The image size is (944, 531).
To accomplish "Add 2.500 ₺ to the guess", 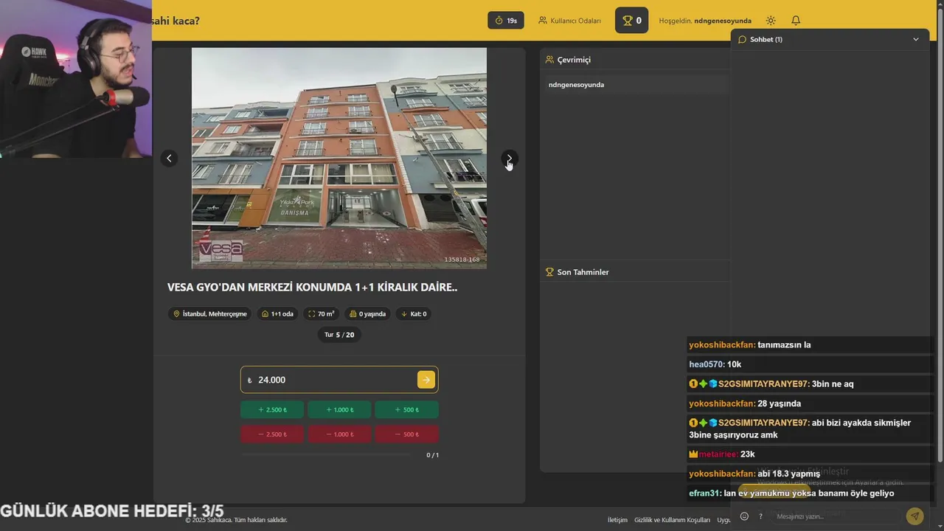I will click(x=272, y=410).
